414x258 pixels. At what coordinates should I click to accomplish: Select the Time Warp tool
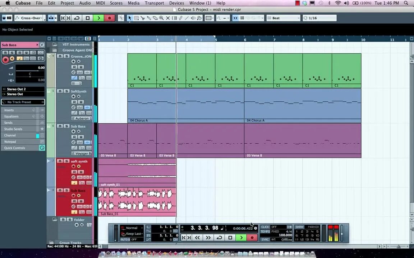point(174,18)
